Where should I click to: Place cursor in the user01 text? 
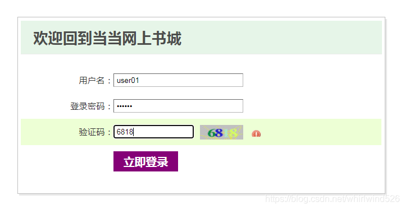(x=128, y=80)
